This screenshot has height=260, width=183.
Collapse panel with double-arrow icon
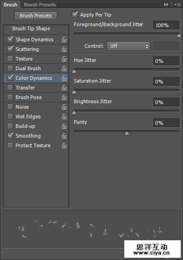coord(166,5)
